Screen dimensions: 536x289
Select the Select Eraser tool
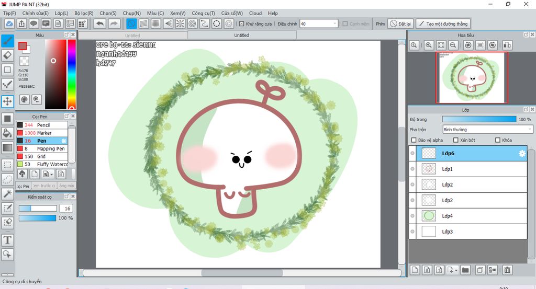[x=7, y=223]
